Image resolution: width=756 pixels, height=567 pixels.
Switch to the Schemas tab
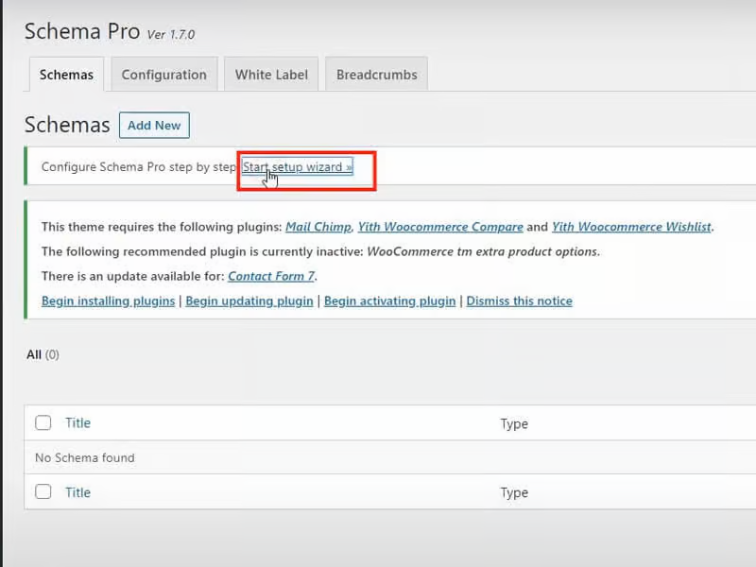65,74
